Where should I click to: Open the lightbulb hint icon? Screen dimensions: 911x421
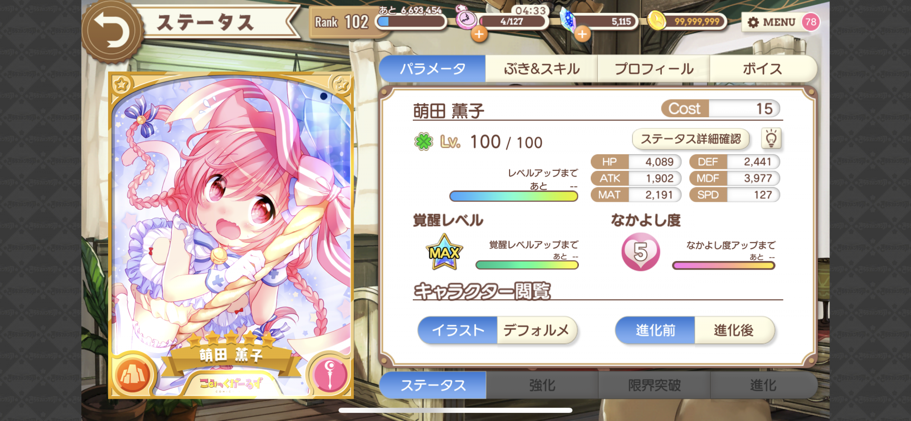click(x=771, y=139)
